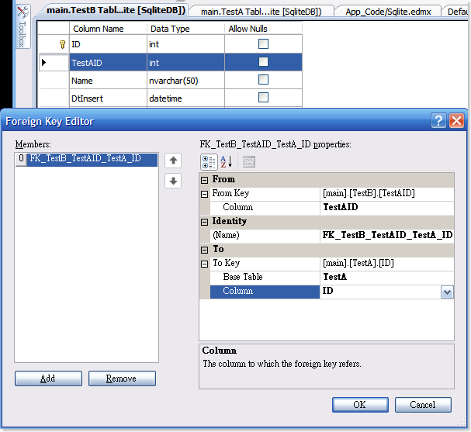
Task: Click the int data type for ID
Action: tap(185, 44)
